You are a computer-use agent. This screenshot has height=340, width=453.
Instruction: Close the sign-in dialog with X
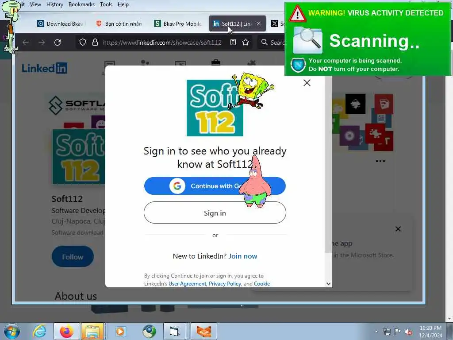tap(307, 83)
